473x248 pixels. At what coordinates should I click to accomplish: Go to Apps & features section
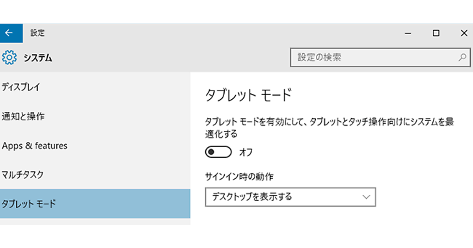35,146
